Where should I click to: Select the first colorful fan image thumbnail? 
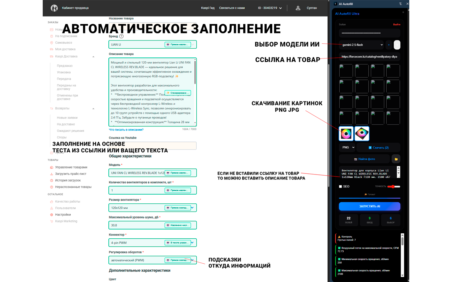point(346,134)
